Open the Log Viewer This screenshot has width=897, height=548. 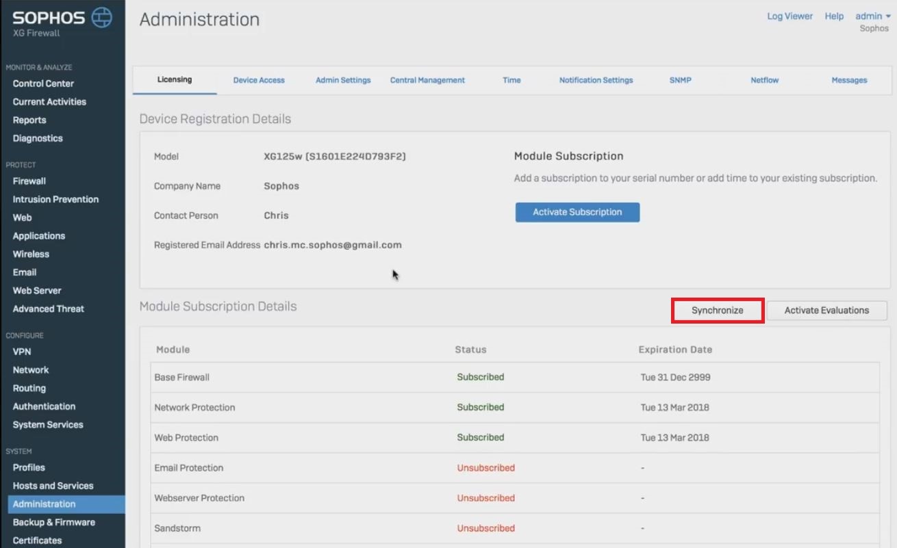pyautogui.click(x=789, y=16)
